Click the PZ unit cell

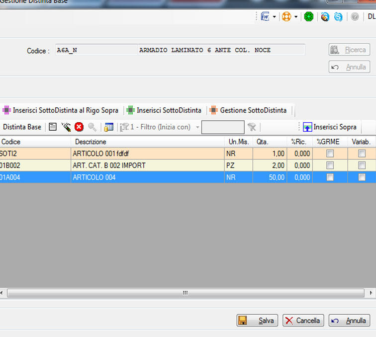click(239, 166)
